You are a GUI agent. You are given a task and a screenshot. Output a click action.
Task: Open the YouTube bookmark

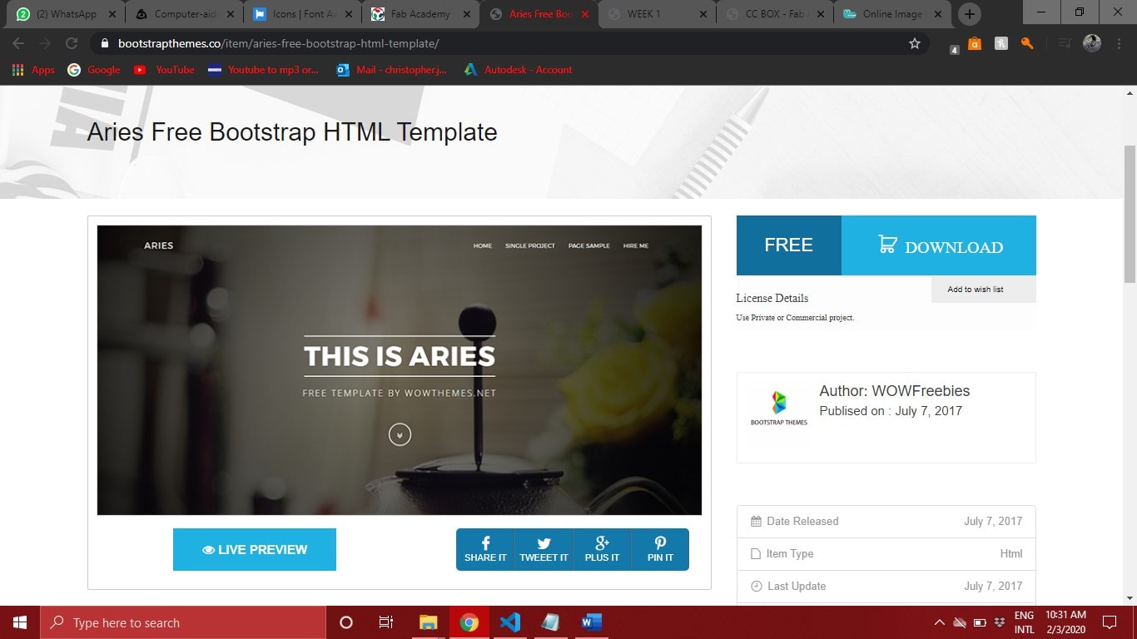(164, 70)
